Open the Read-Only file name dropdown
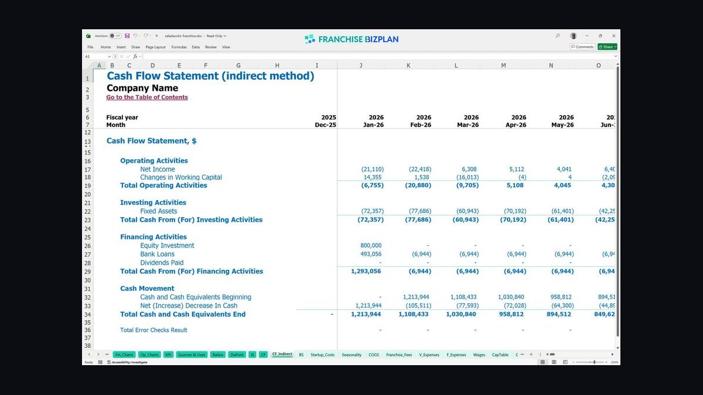Viewport: 703px width, 395px height. pyautogui.click(x=216, y=36)
